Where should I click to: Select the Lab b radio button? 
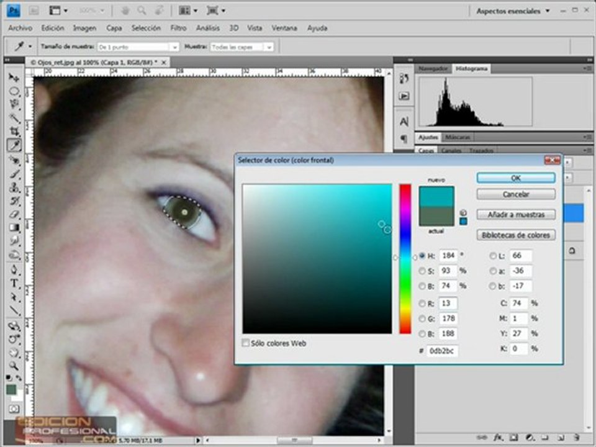click(x=492, y=286)
